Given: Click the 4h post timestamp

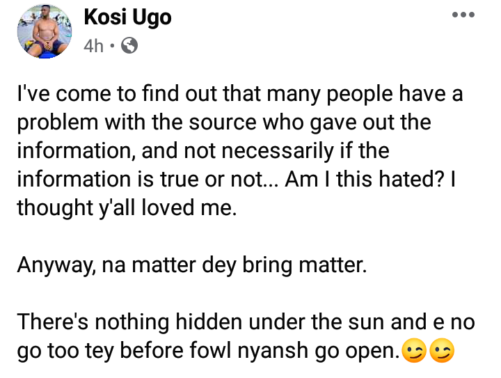Looking at the screenshot, I should click(94, 46).
